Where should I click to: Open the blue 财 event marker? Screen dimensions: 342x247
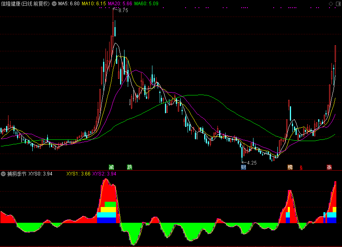coord(243,167)
